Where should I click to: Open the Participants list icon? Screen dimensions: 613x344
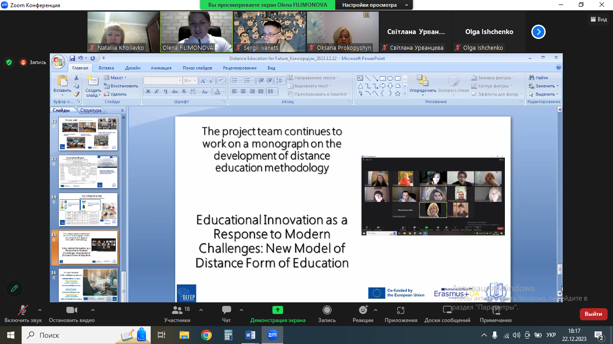tap(177, 310)
